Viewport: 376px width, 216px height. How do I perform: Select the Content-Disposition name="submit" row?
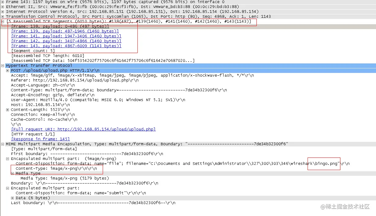click(x=81, y=193)
